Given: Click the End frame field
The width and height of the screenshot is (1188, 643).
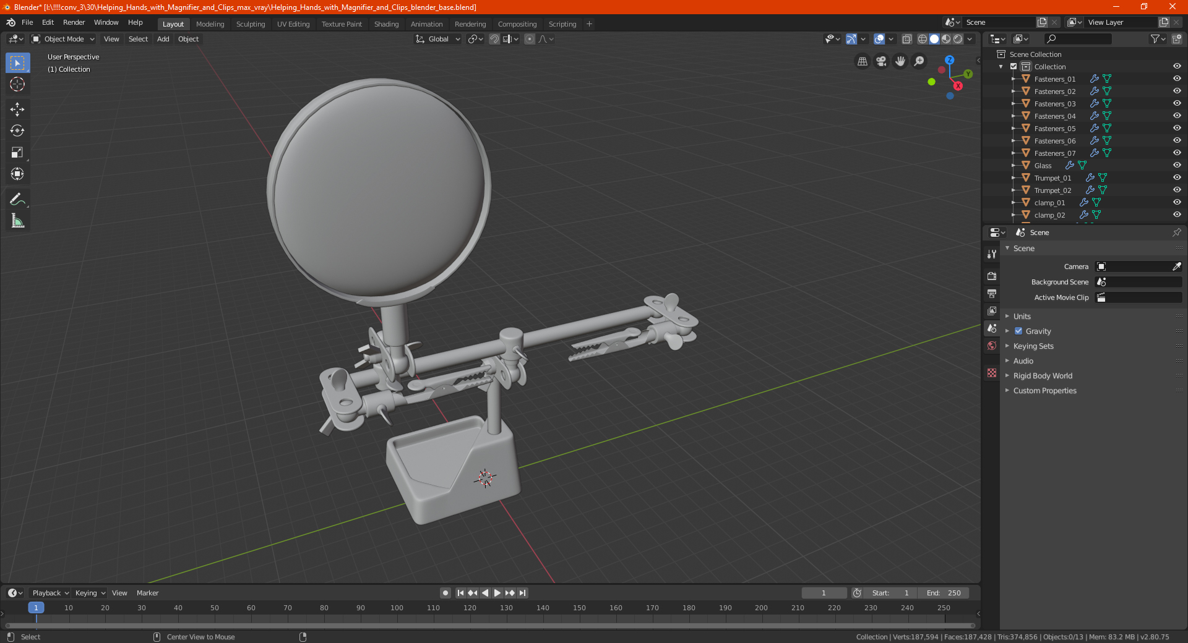Looking at the screenshot, I should 943,593.
